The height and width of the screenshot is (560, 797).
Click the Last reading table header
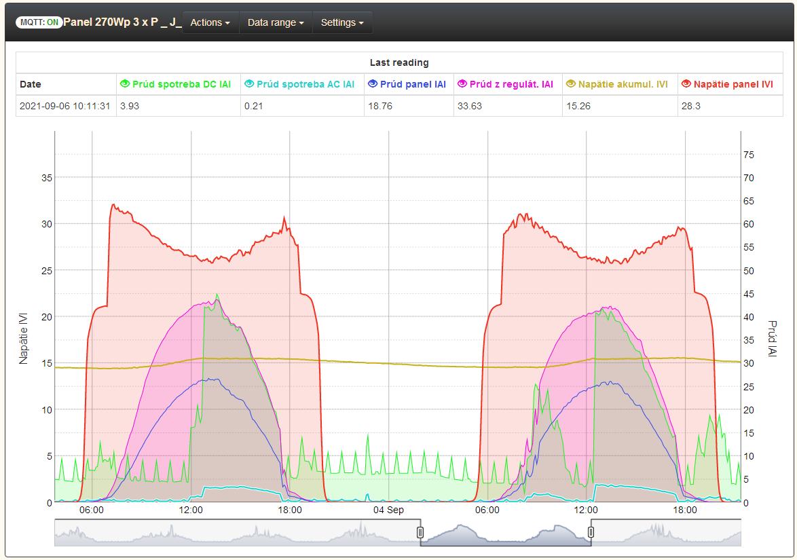[398, 62]
